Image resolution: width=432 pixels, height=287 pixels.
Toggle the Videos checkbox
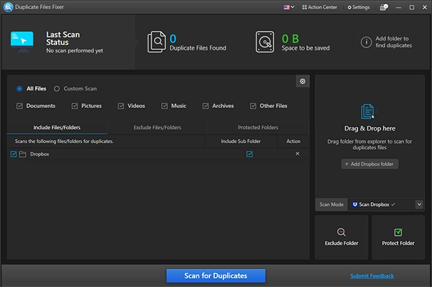tap(121, 106)
